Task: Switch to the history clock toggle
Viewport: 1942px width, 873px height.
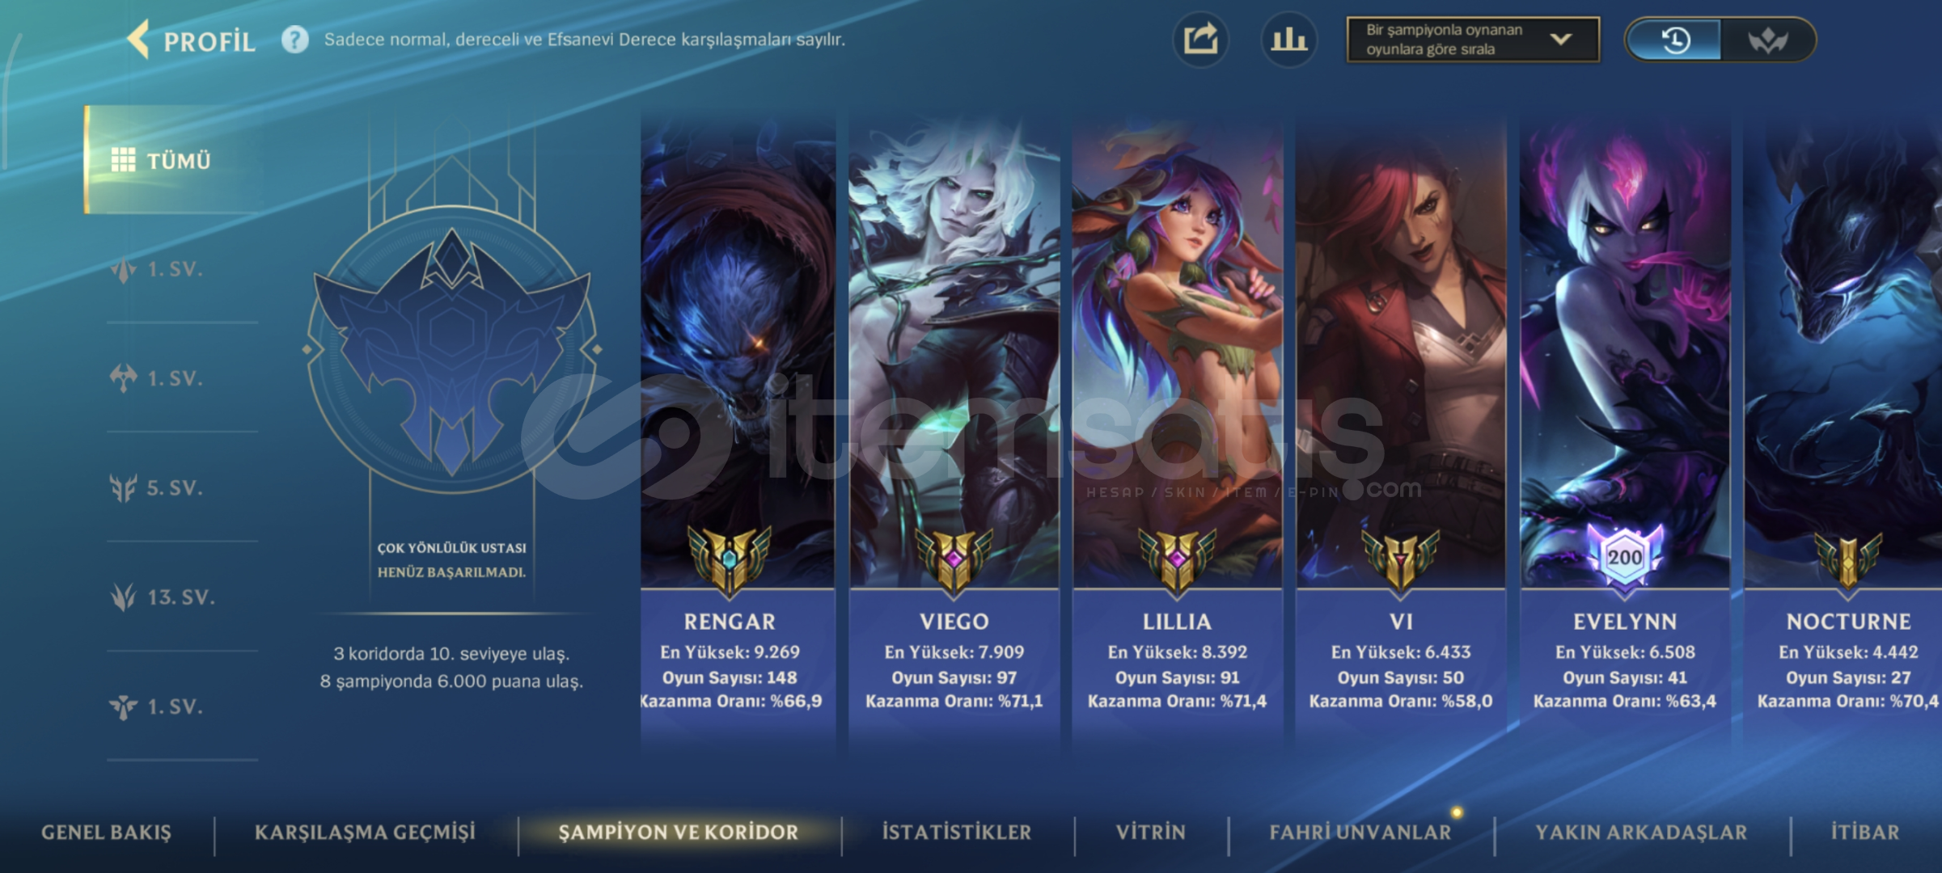Action: point(1675,40)
